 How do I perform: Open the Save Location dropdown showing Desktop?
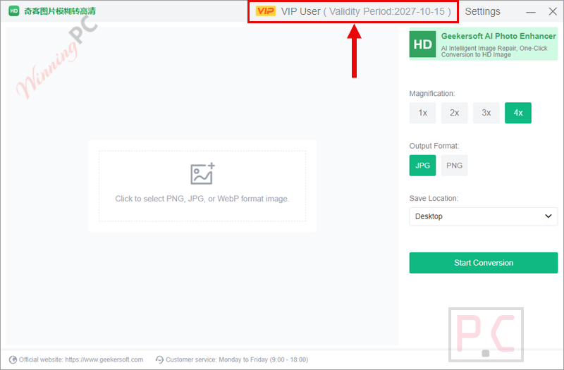tap(484, 216)
